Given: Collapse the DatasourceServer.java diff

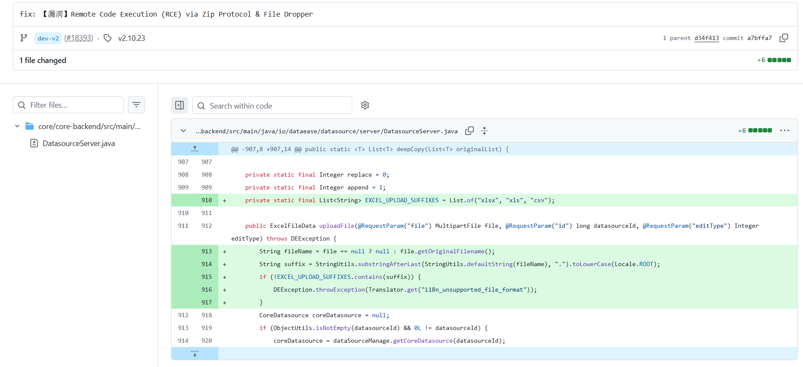Looking at the screenshot, I should tap(183, 131).
